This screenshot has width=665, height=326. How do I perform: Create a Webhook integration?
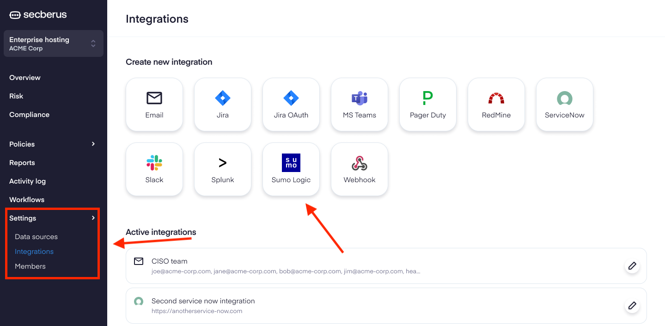click(360, 169)
